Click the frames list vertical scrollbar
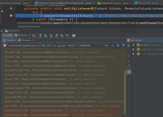 125,92
